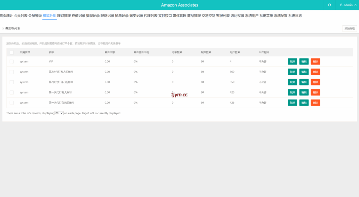Check the box for the VIP row
This screenshot has height=197, width=359.
pos(12,61)
